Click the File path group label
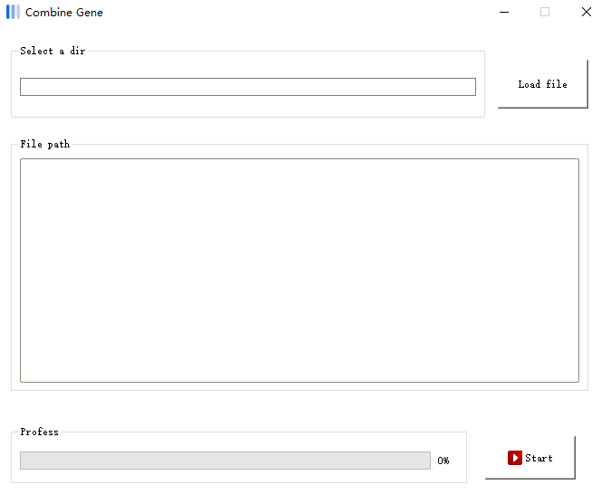The image size is (601, 494). 45,144
